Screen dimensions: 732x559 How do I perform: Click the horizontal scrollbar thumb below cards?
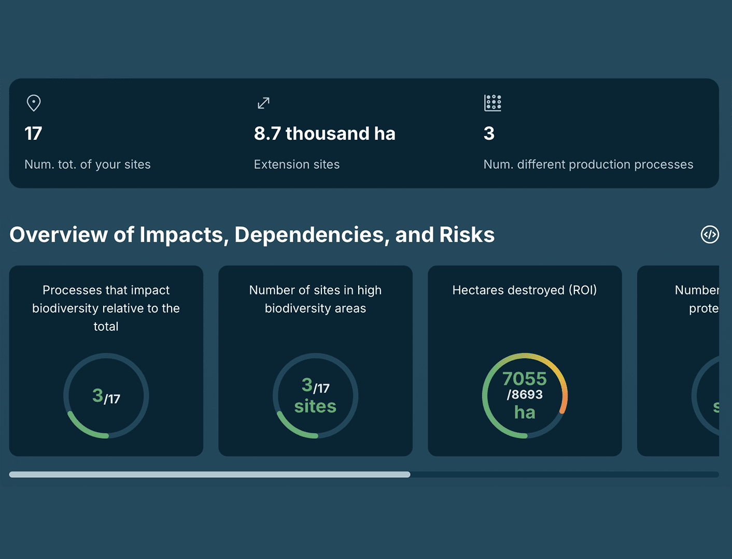coord(209,474)
